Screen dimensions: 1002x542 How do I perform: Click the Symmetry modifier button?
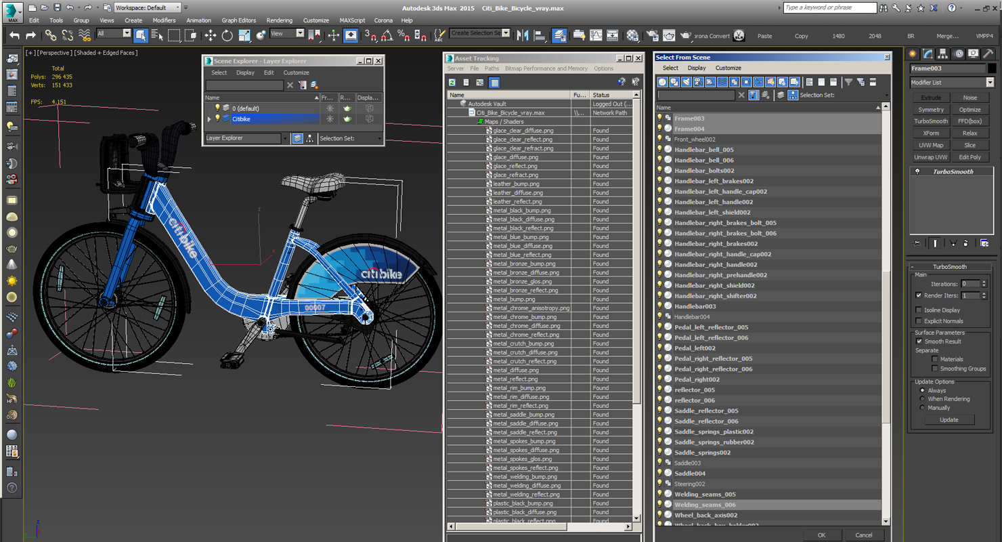931,110
